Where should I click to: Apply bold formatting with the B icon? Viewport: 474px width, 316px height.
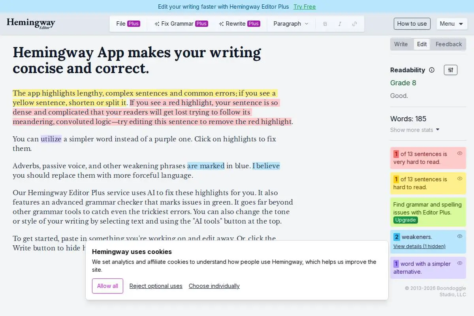pos(325,24)
